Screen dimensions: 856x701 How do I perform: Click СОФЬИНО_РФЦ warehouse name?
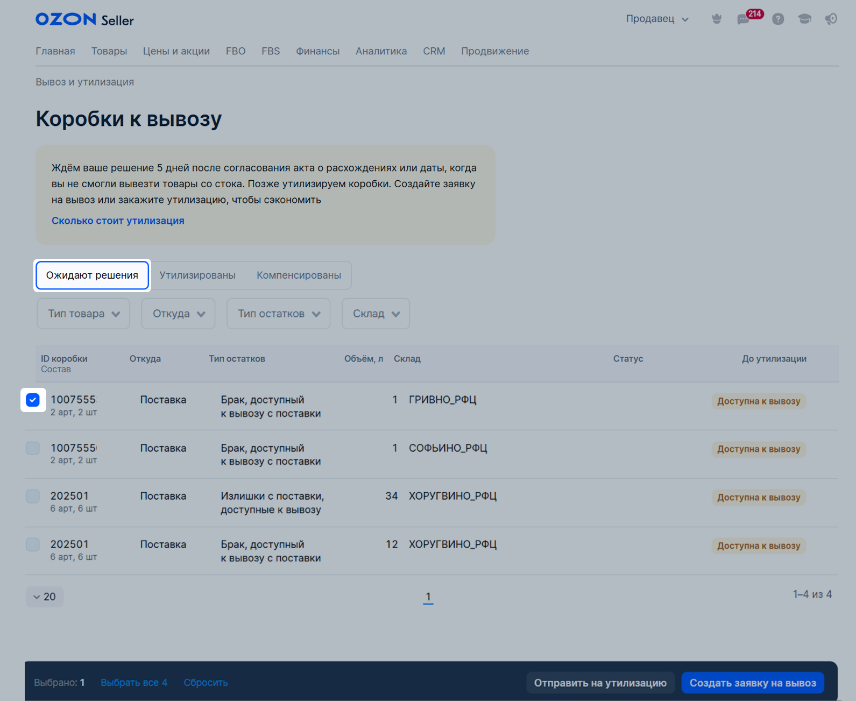448,448
